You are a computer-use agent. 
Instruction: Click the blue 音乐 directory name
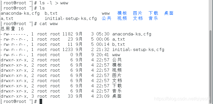tap(153, 18)
